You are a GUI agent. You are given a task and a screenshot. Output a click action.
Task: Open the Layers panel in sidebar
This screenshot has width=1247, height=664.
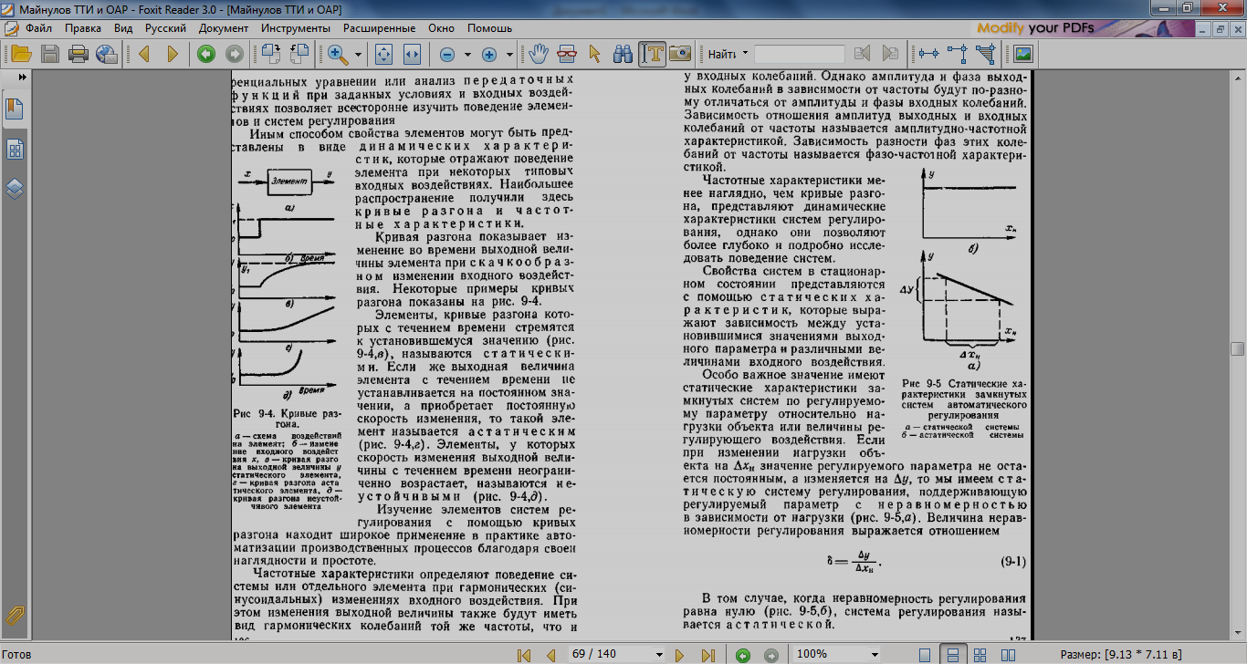click(15, 189)
